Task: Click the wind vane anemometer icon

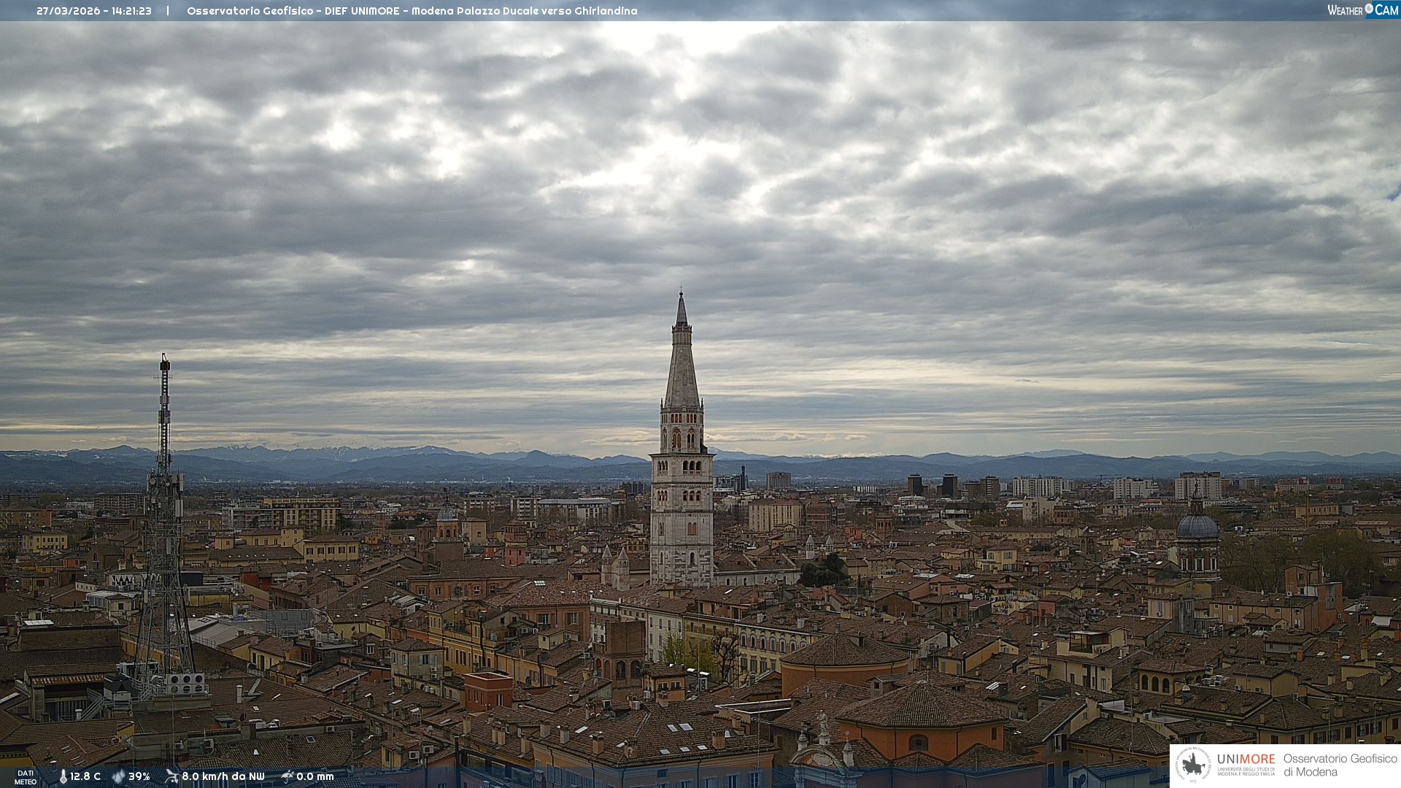Action: click(x=171, y=776)
